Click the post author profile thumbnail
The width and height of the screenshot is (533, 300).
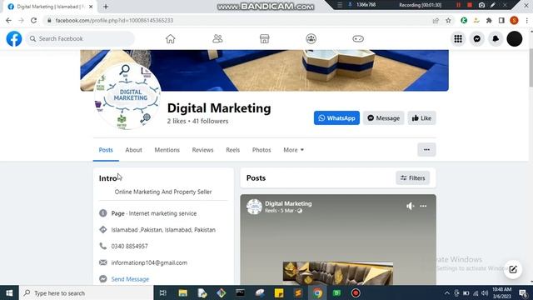pyautogui.click(x=254, y=207)
